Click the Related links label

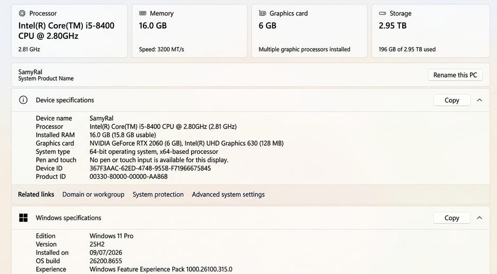pyautogui.click(x=36, y=194)
